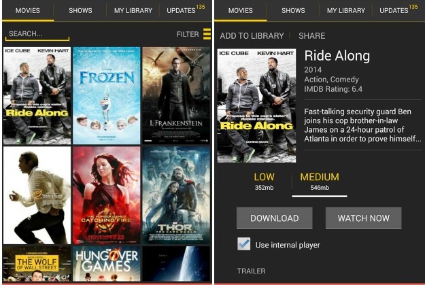Open the Filter hamburger menu icon

point(207,34)
